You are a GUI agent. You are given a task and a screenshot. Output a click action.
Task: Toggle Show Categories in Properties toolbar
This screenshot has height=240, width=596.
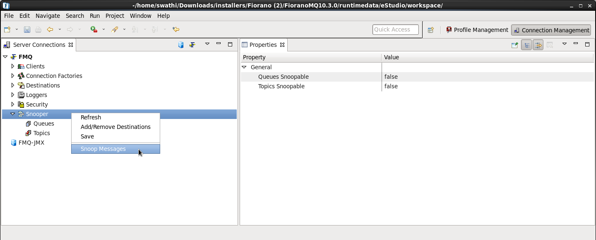526,45
